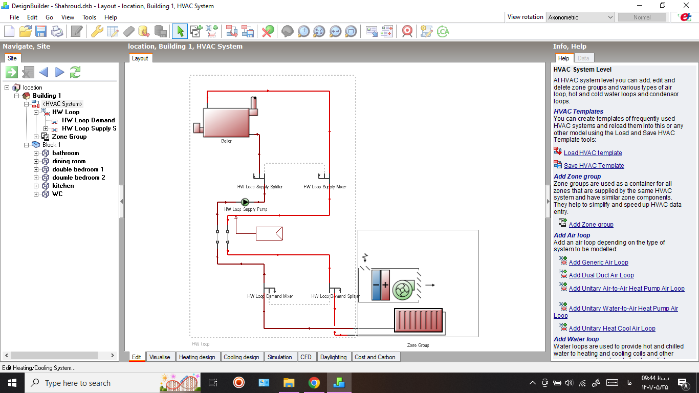Open an existing file using folder icon
This screenshot has height=393, width=699.
click(25, 31)
